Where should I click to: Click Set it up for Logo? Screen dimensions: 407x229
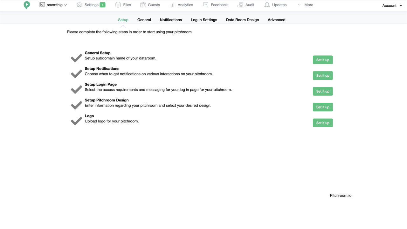point(323,123)
